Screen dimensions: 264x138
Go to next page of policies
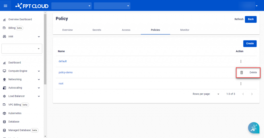pyautogui.click(x=252, y=94)
